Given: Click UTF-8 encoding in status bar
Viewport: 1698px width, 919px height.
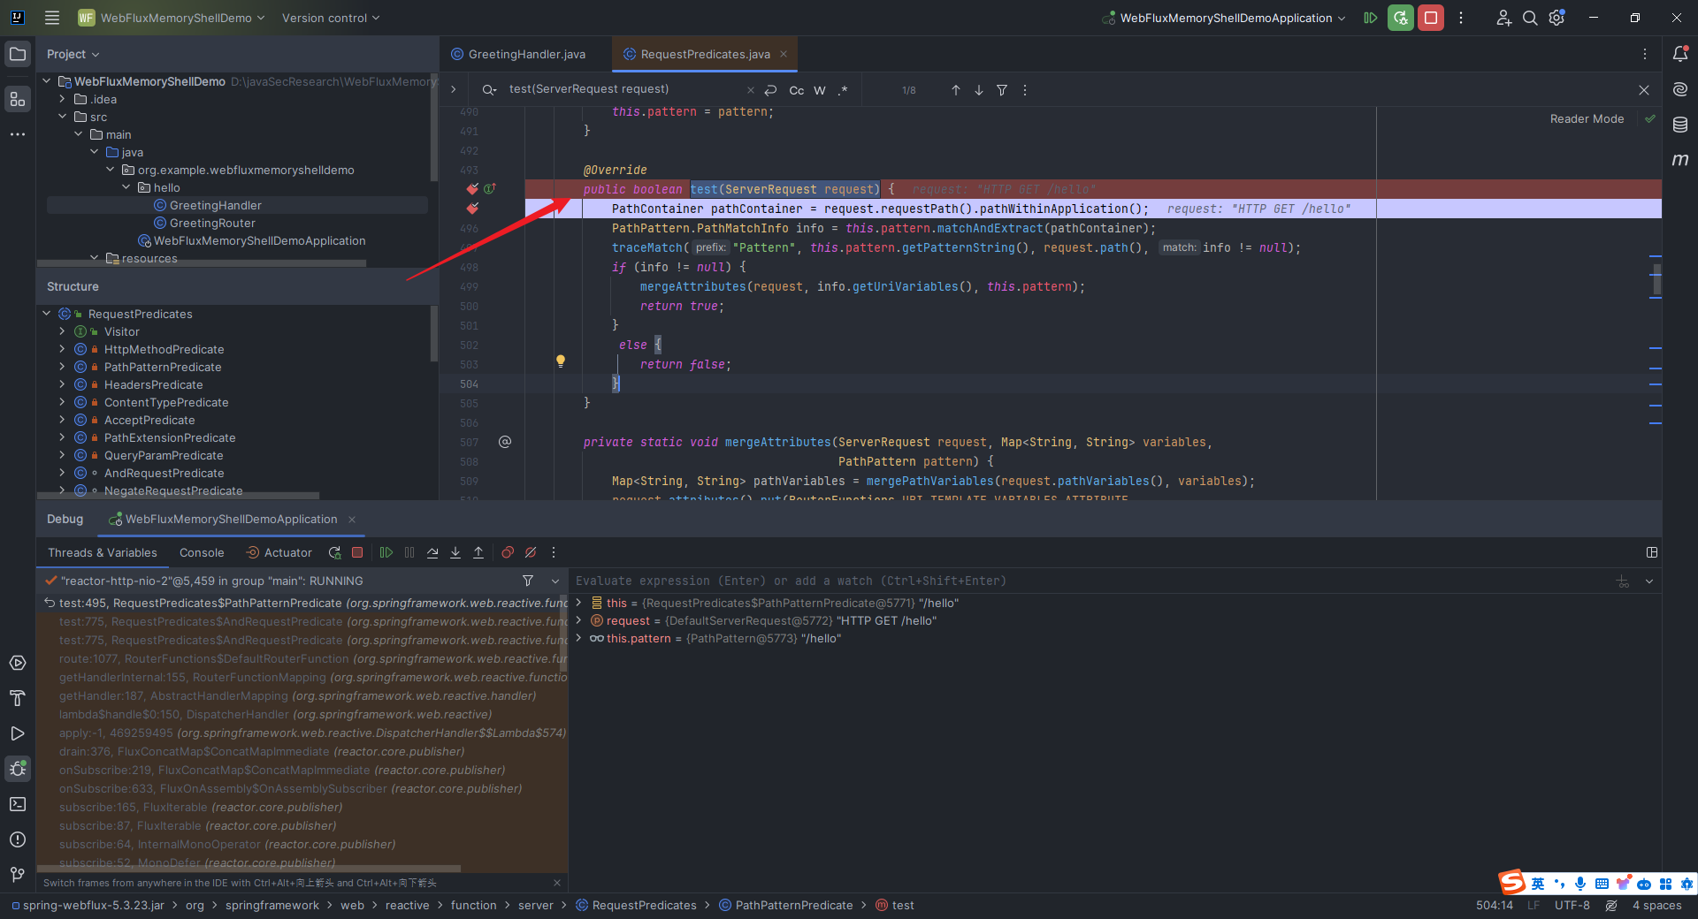Looking at the screenshot, I should [x=1572, y=905].
